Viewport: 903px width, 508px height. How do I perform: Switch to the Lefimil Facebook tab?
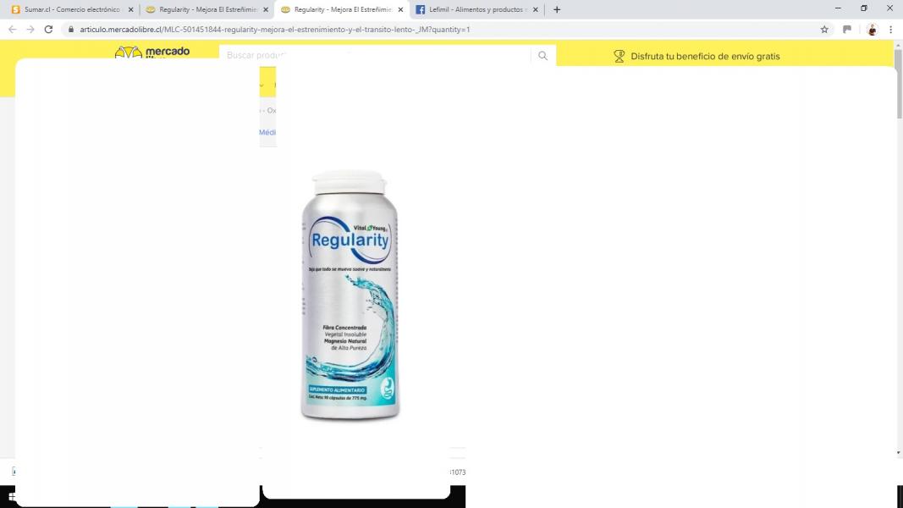(476, 10)
